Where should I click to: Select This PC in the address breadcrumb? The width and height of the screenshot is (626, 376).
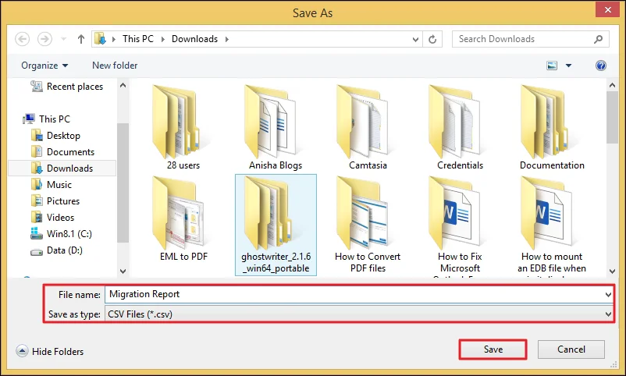(137, 39)
